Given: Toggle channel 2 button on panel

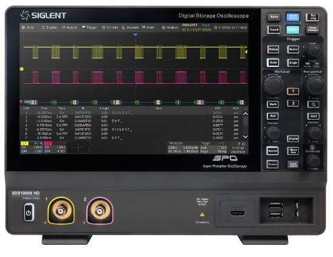Looking at the screenshot, I should click(x=293, y=103).
